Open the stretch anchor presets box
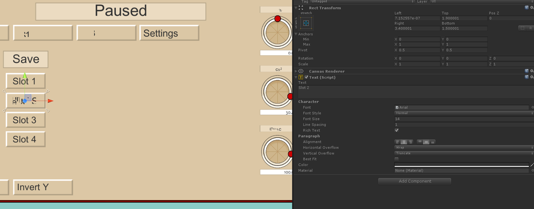 point(306,23)
